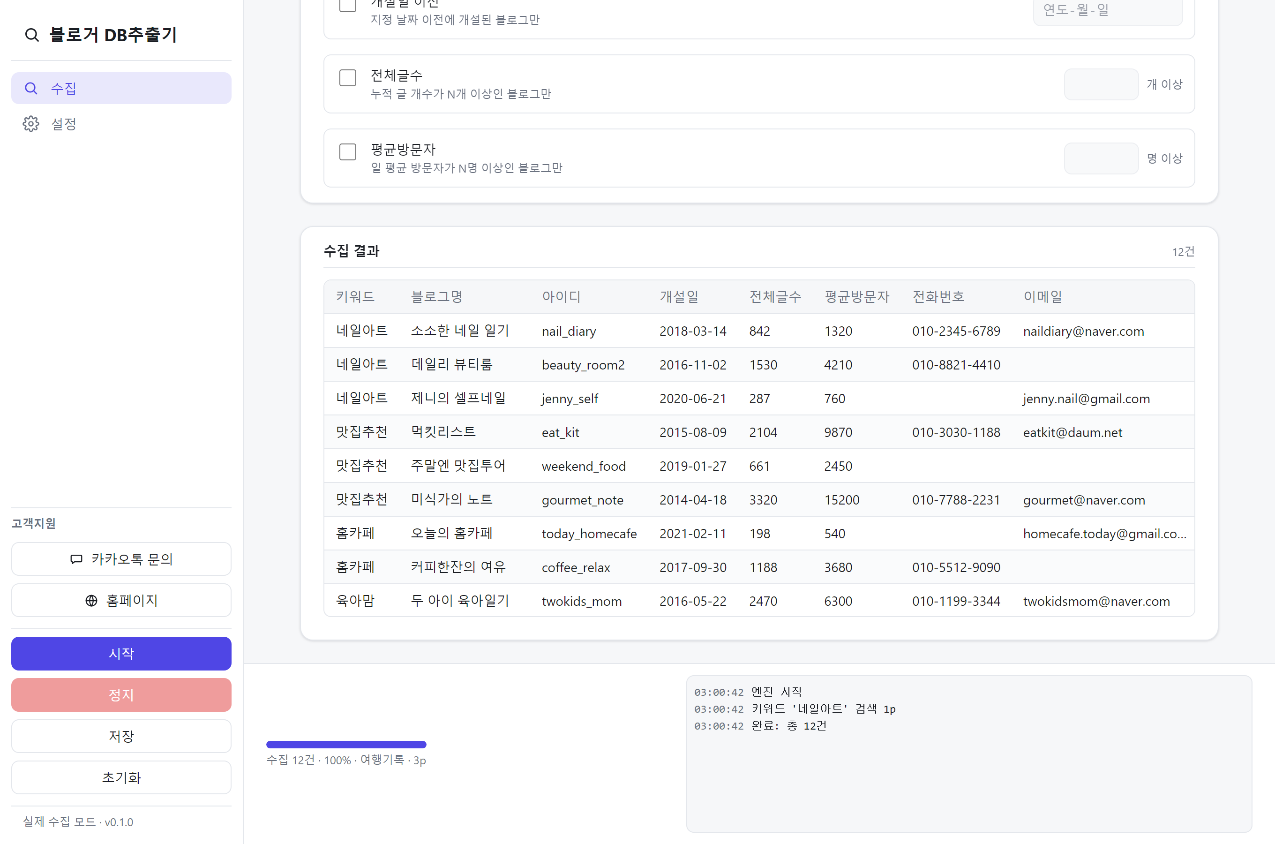Click the status text 수집 12건 · 100%
Screen dimensions: 1275x844
pyautogui.click(x=309, y=760)
